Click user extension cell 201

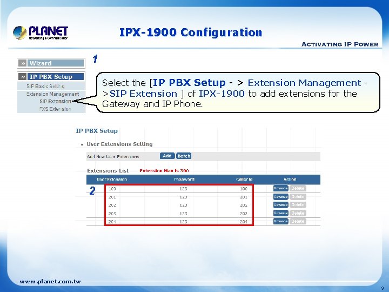pos(112,197)
